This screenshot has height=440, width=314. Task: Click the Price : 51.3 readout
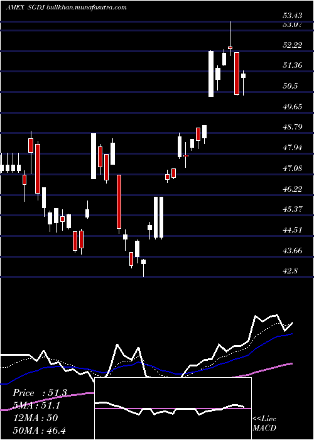pos(40,393)
